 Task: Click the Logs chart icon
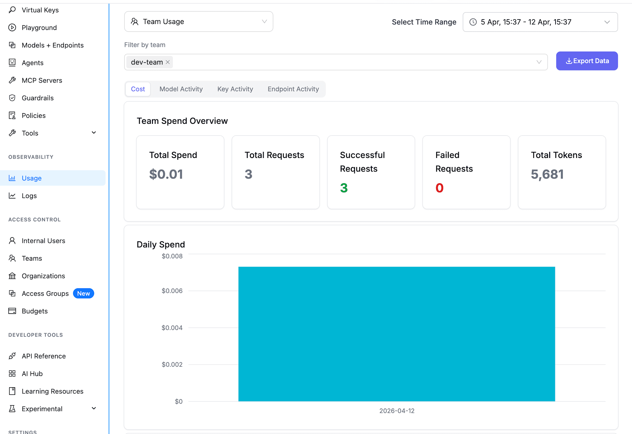point(12,196)
